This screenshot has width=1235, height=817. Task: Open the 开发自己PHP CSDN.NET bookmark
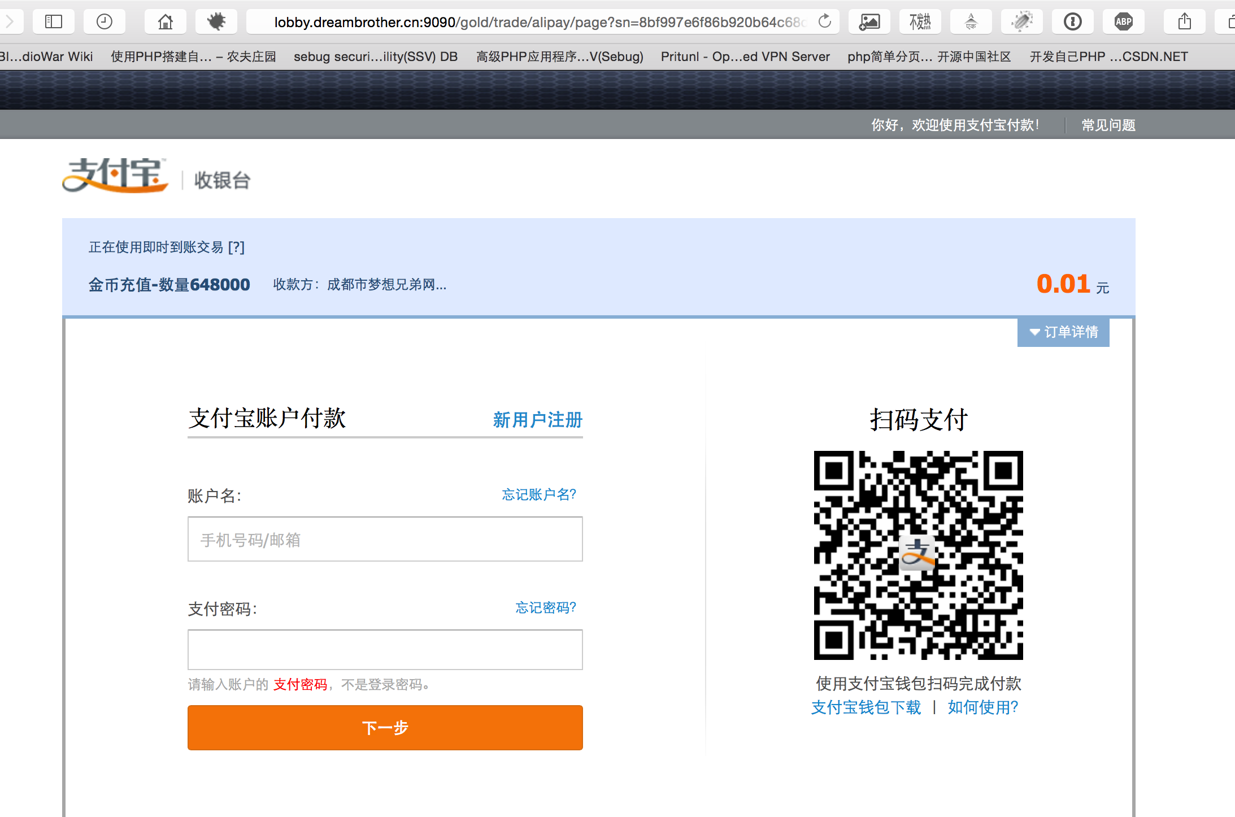(x=1109, y=57)
